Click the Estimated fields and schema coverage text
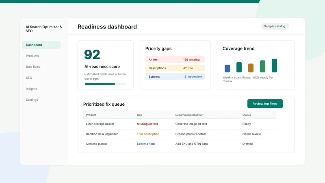 [x=105, y=76]
